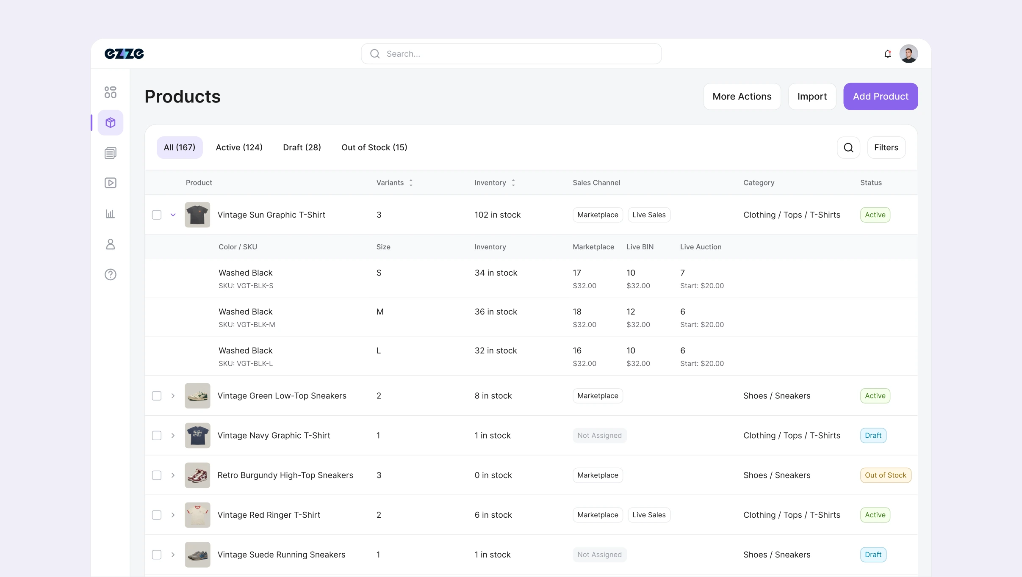Click the notification bell icon
The image size is (1022, 577).
(888, 54)
